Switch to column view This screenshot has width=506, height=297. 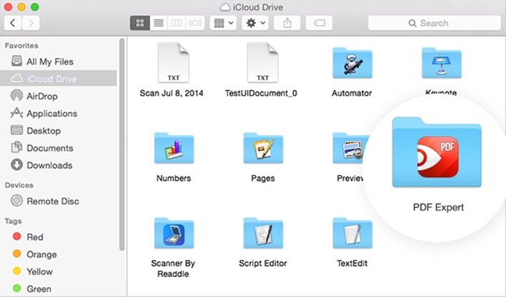(x=177, y=23)
